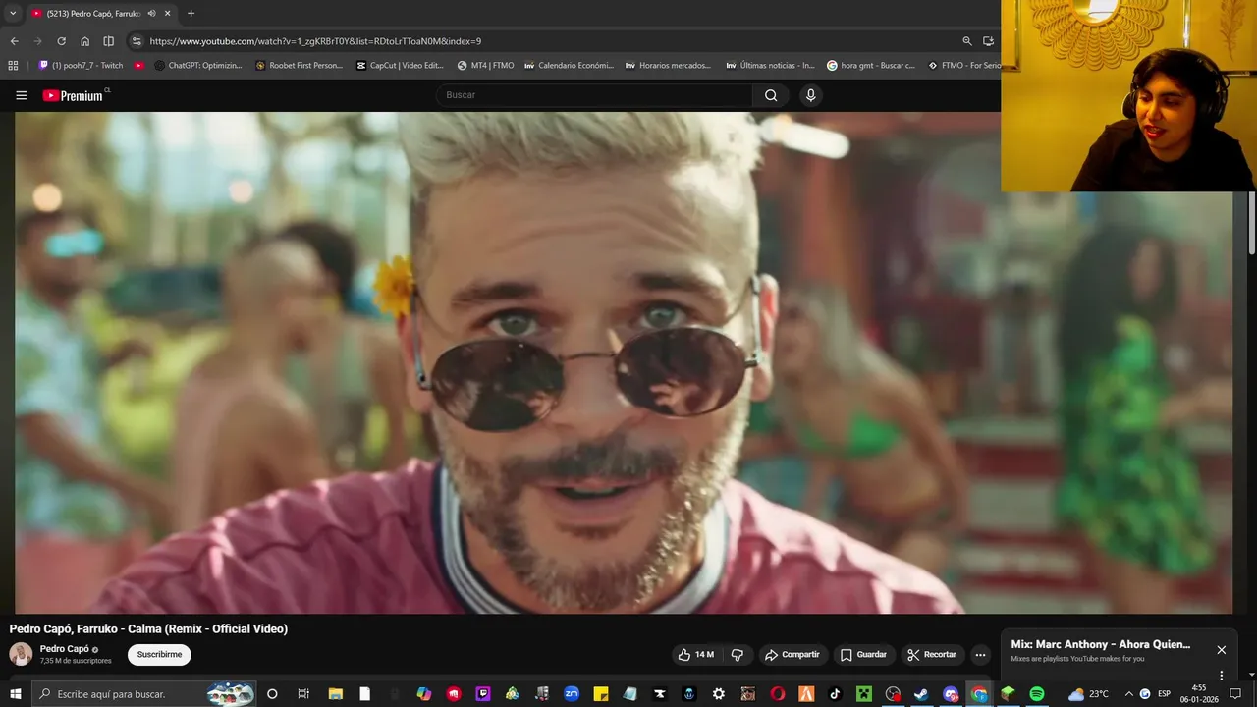Open Zoom app on taskbar
Screen dimensions: 1257x707
(572, 694)
